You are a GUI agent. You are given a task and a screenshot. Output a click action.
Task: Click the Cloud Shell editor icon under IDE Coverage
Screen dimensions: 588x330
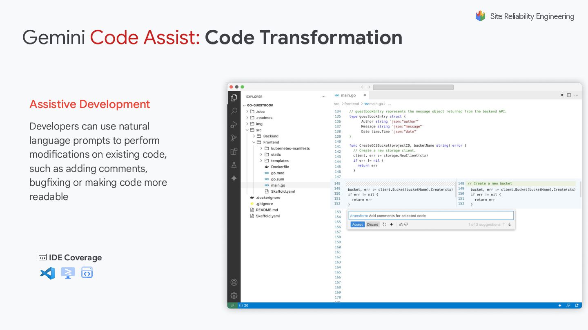68,273
